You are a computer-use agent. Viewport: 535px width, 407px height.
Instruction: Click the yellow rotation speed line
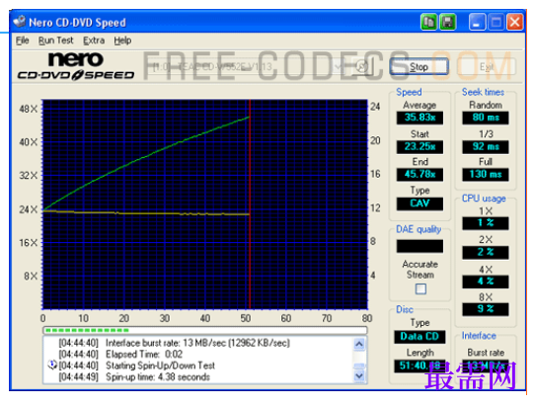(147, 213)
